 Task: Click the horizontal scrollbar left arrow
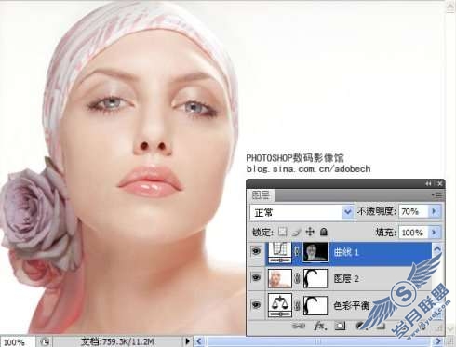(199, 341)
